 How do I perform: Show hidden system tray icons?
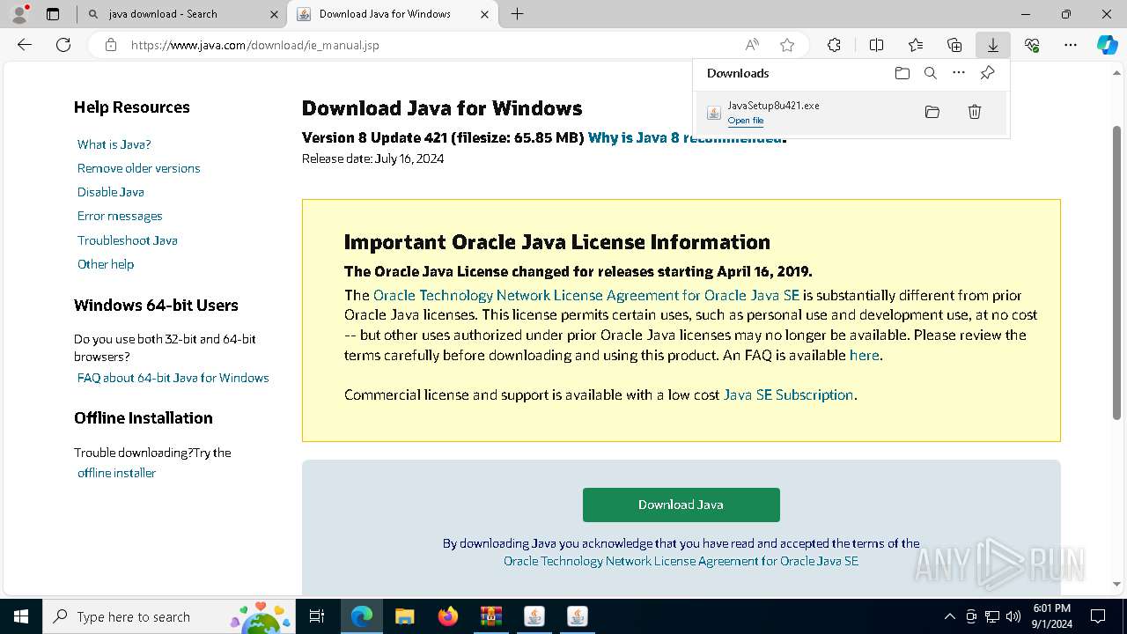[949, 616]
